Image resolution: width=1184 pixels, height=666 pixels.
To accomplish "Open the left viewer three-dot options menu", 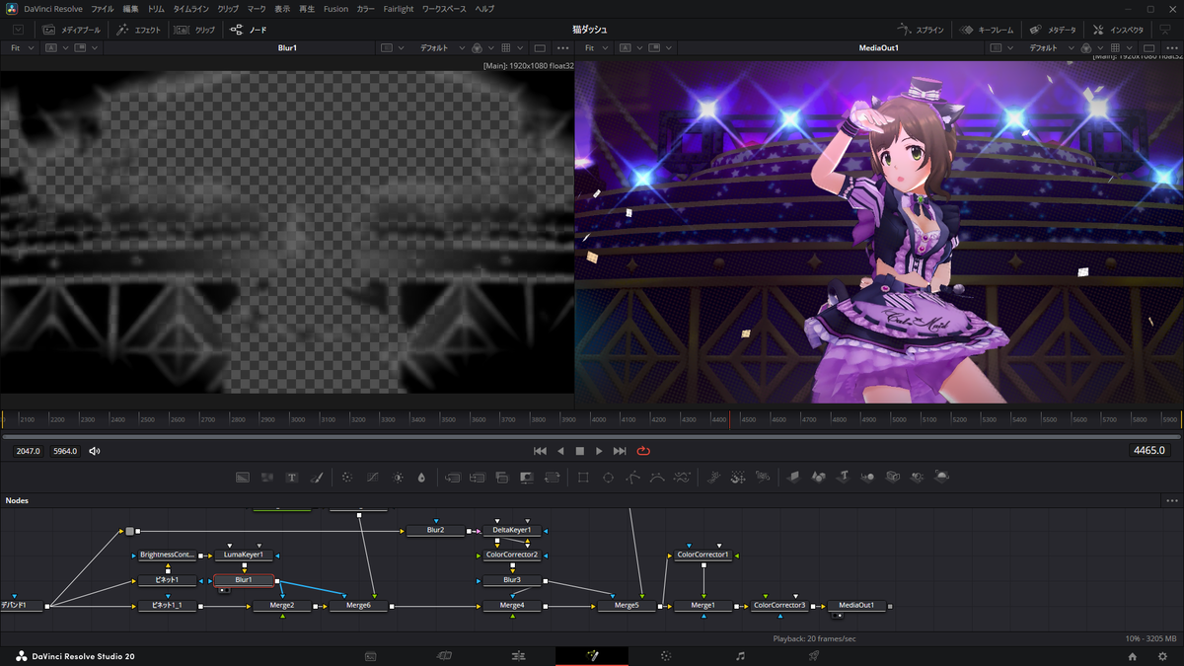I will tap(562, 47).
